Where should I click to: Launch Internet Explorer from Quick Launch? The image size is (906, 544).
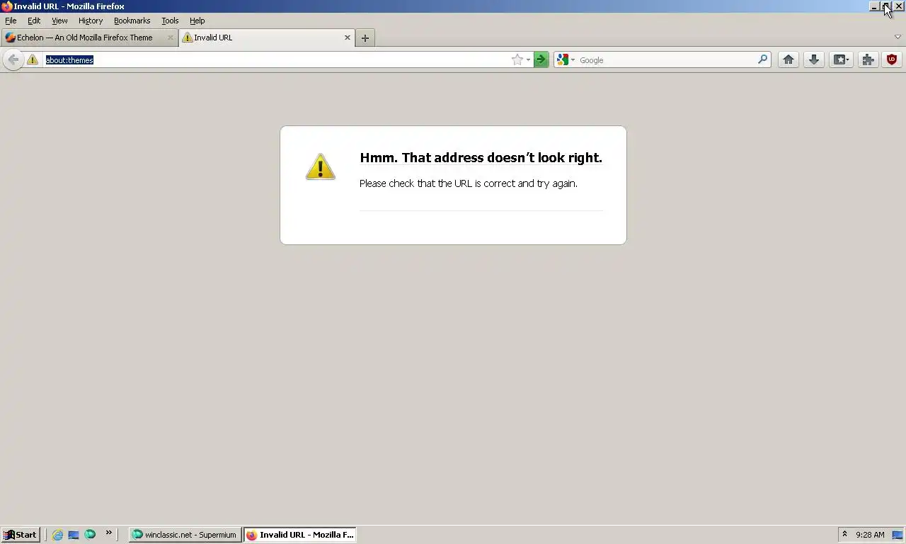coord(57,535)
